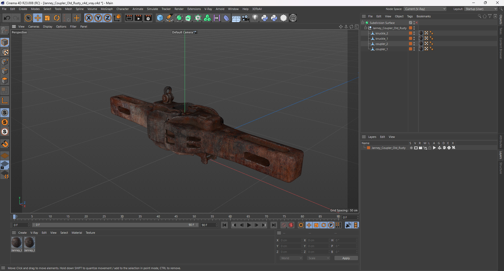
Task: Open the Scale mode dropdown
Action: click(318, 258)
